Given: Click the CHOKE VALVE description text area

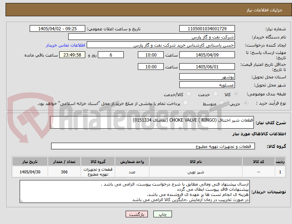Looking at the screenshot, I should pos(152,122).
